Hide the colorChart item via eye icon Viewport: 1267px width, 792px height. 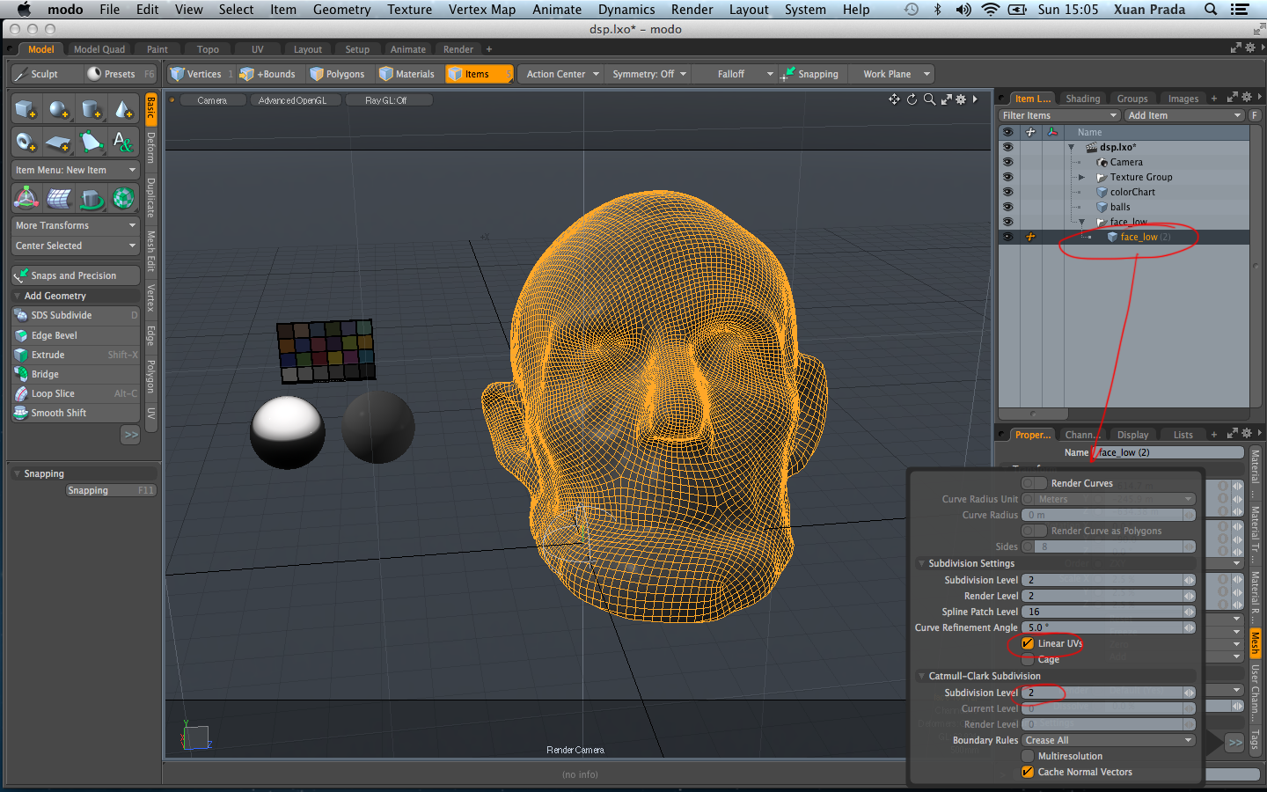pyautogui.click(x=1007, y=192)
